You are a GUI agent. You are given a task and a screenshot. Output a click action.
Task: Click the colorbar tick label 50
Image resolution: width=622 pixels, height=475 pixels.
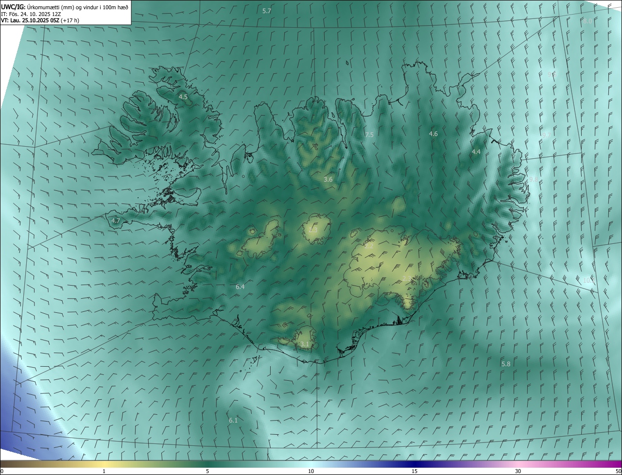coord(618,472)
